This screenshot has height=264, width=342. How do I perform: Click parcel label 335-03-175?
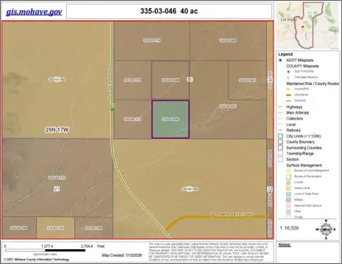(x=57, y=177)
